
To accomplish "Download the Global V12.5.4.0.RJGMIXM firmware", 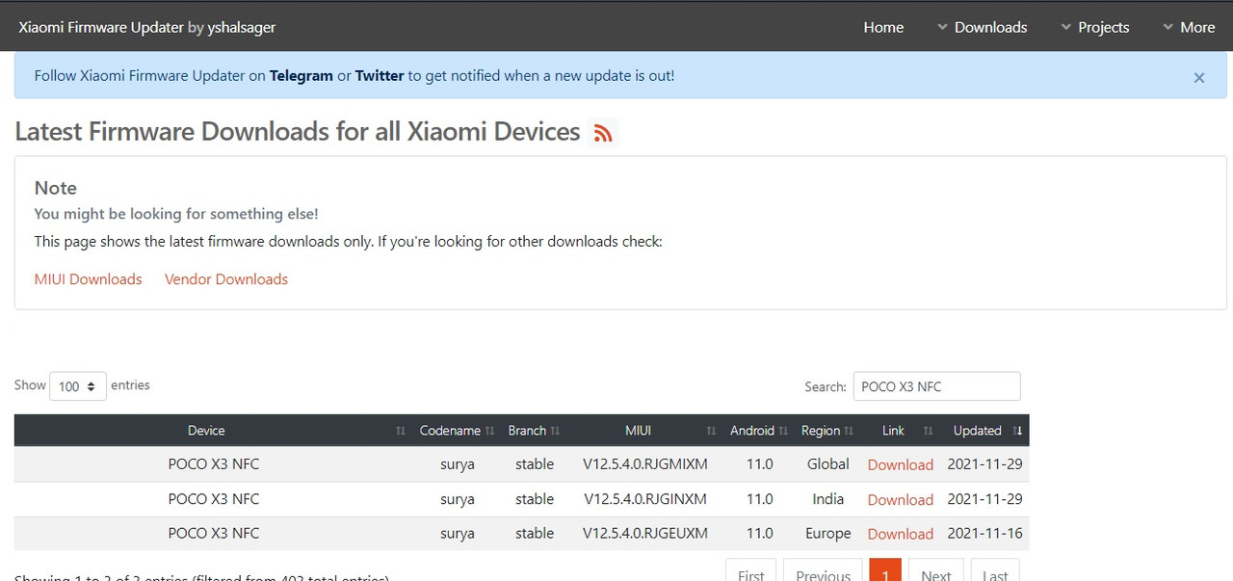I will tap(901, 464).
